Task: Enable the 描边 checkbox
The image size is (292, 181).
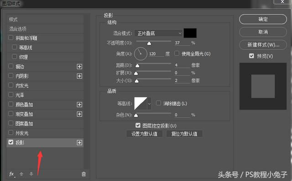Action: (11, 66)
